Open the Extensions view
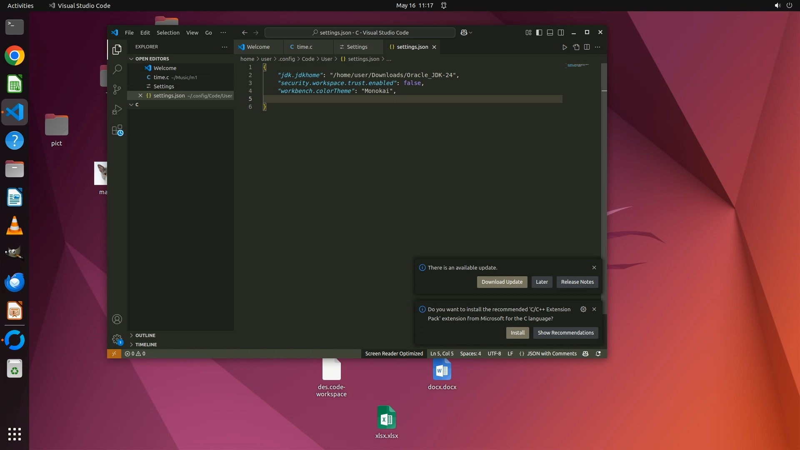The height and width of the screenshot is (450, 800). click(x=117, y=130)
